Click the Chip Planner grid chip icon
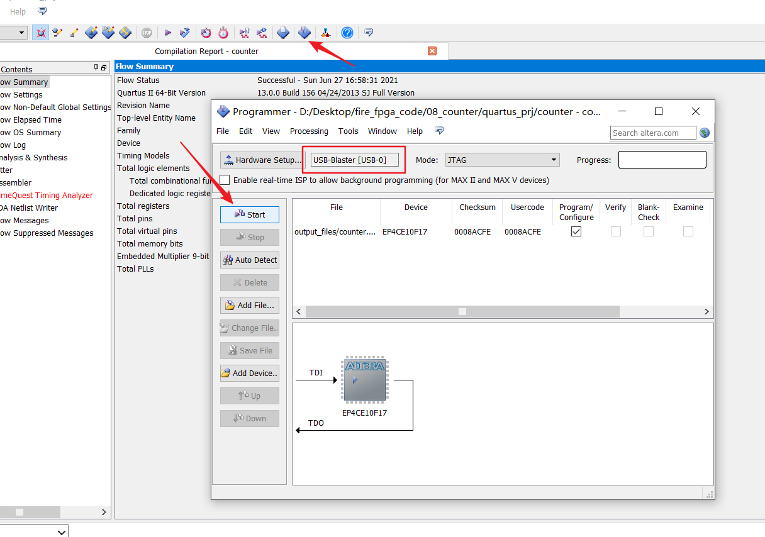The image size is (765, 537). click(x=125, y=33)
